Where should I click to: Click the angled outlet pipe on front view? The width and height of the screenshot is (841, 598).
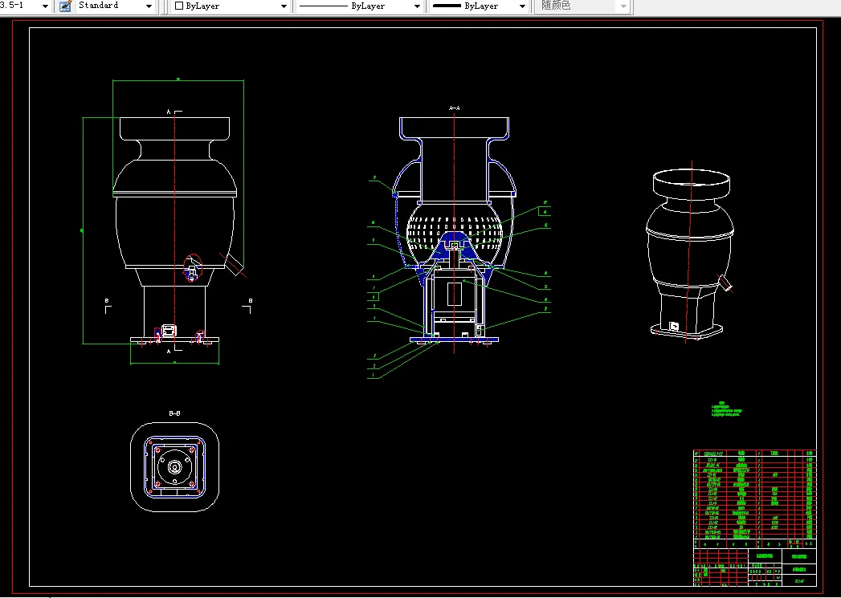[x=232, y=264]
